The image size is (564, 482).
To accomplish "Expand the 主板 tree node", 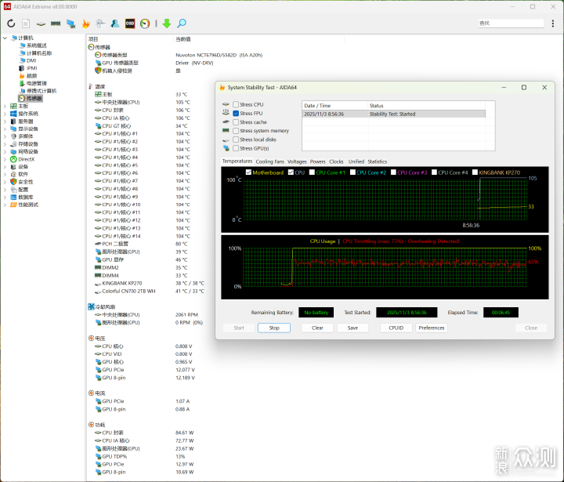I will click(5, 106).
